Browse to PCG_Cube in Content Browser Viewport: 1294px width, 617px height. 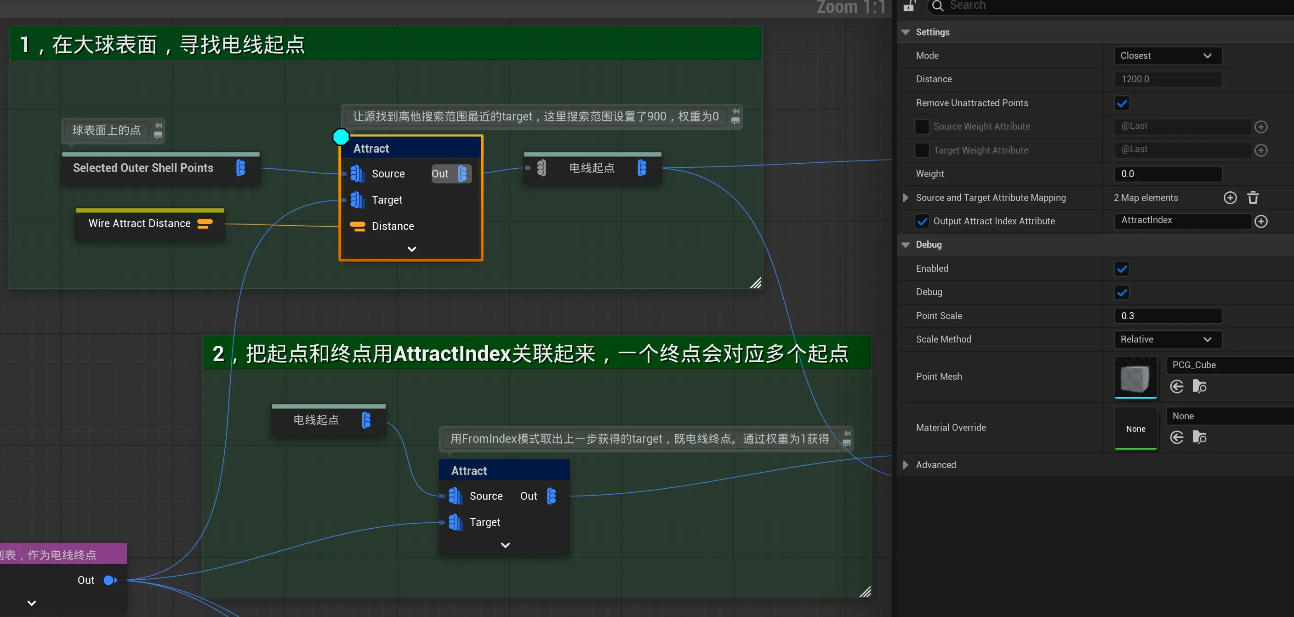point(1200,386)
